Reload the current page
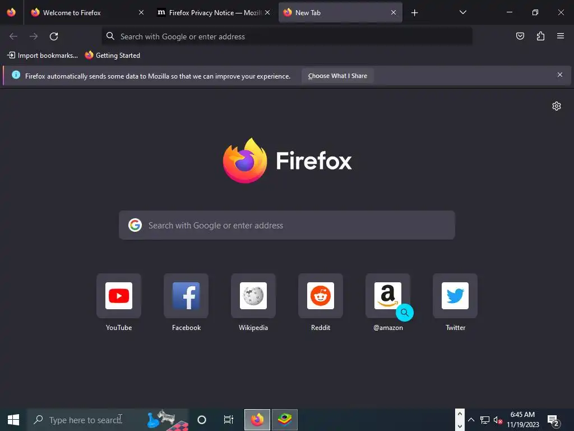 pos(54,36)
